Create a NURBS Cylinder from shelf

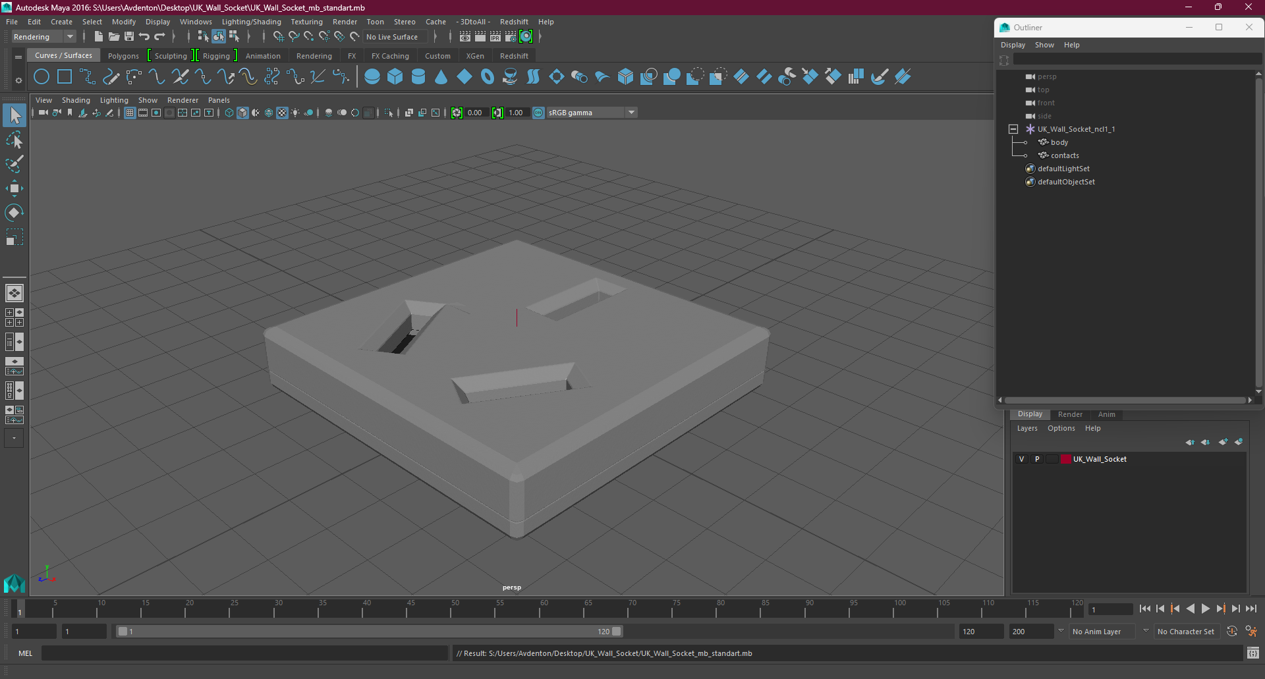pyautogui.click(x=418, y=77)
